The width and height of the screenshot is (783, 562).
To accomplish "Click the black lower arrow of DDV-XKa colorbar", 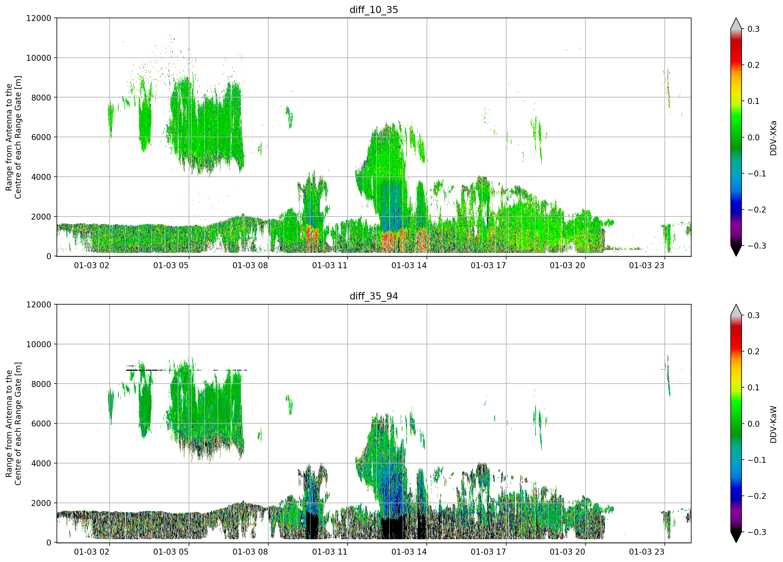I will (x=736, y=250).
